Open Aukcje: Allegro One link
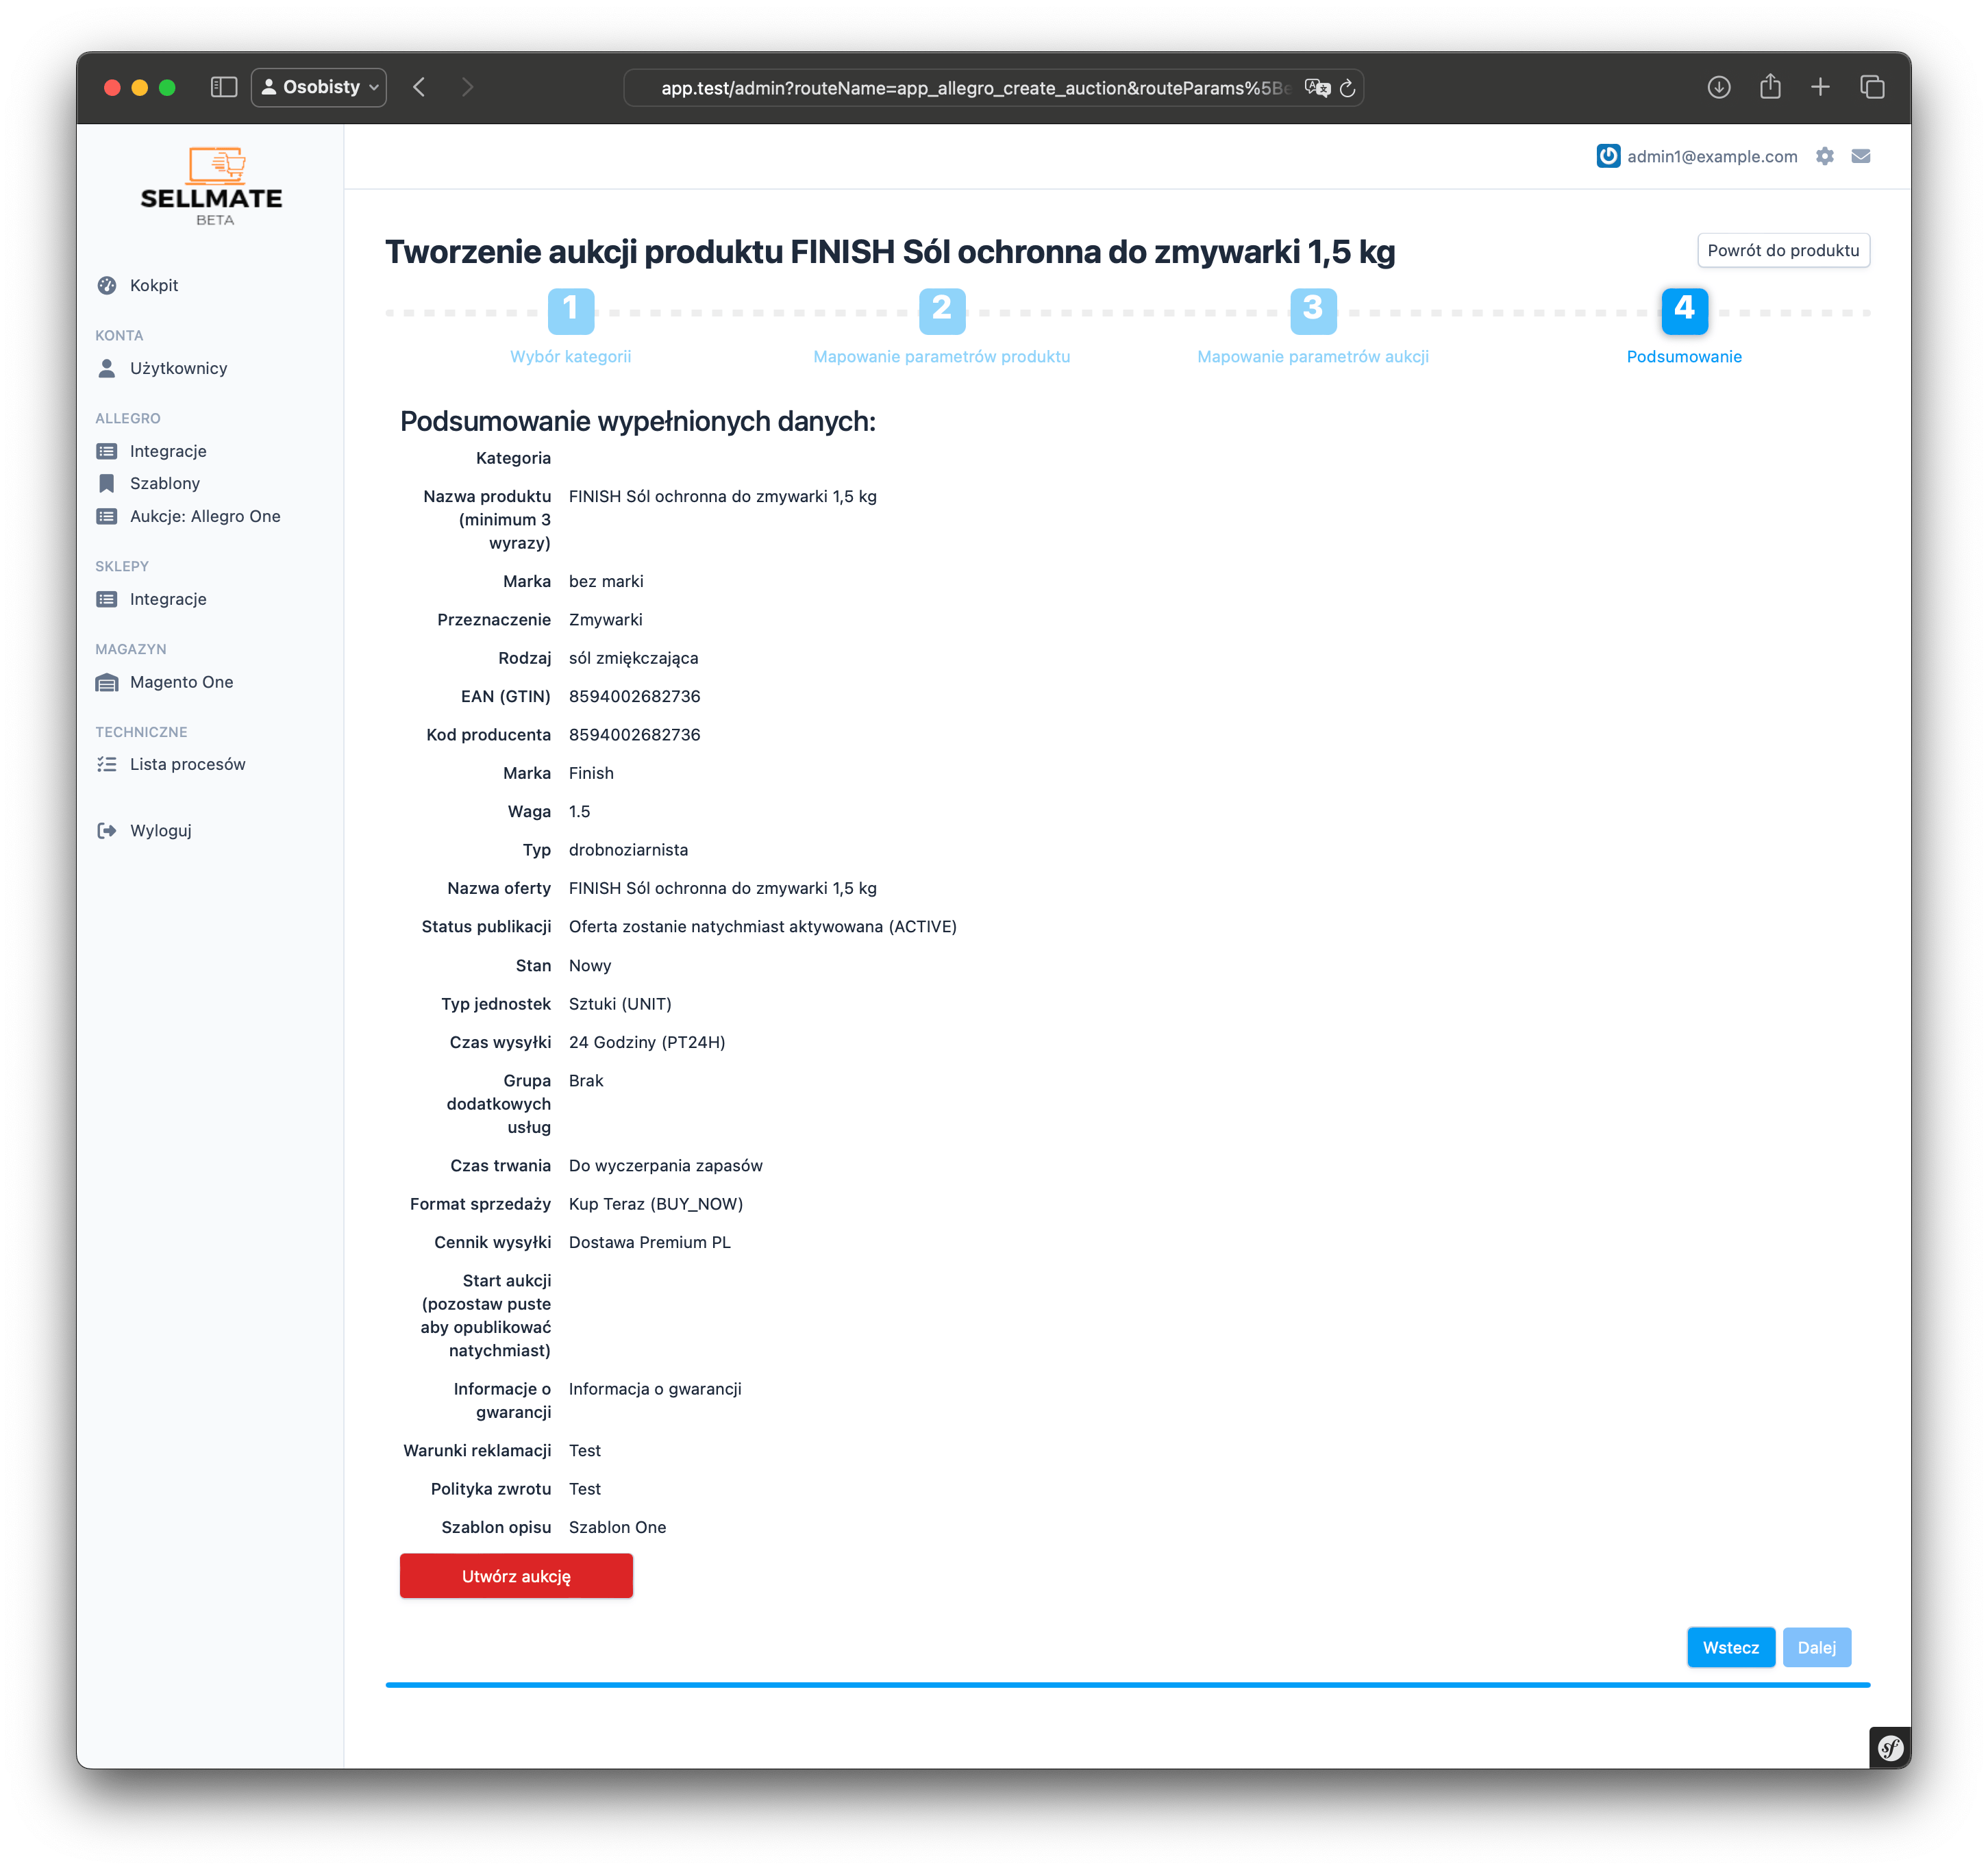 pos(205,516)
